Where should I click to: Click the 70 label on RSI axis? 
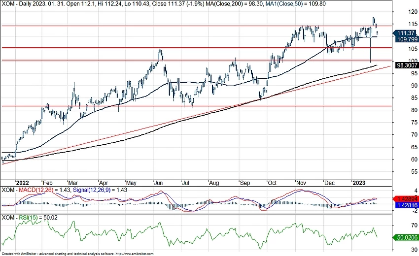tap(414, 225)
